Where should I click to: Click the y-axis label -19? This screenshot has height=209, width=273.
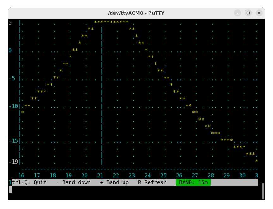point(13,162)
